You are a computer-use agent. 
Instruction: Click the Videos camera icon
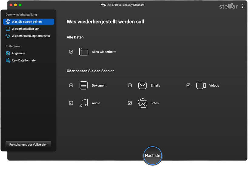point(201,86)
